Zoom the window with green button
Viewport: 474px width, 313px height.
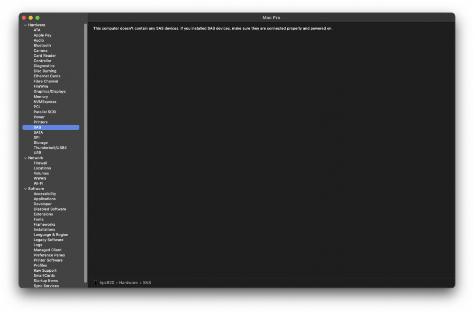pos(37,18)
